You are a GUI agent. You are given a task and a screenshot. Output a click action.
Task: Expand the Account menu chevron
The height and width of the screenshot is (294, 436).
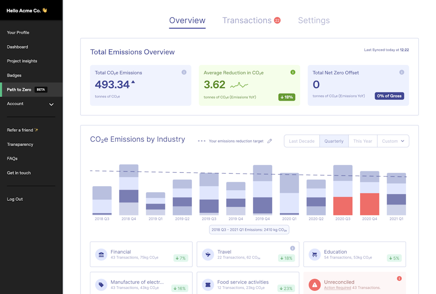point(51,104)
